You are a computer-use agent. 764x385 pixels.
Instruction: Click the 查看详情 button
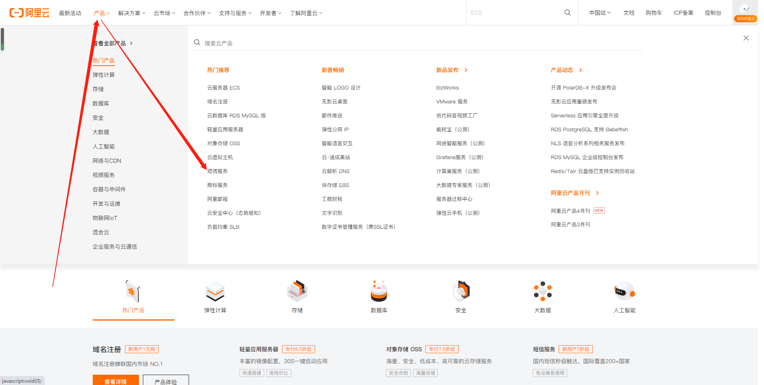(x=116, y=380)
